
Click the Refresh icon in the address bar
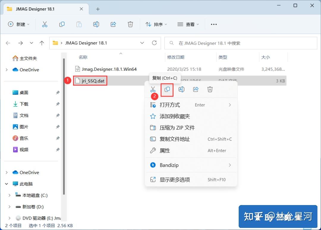point(154,43)
